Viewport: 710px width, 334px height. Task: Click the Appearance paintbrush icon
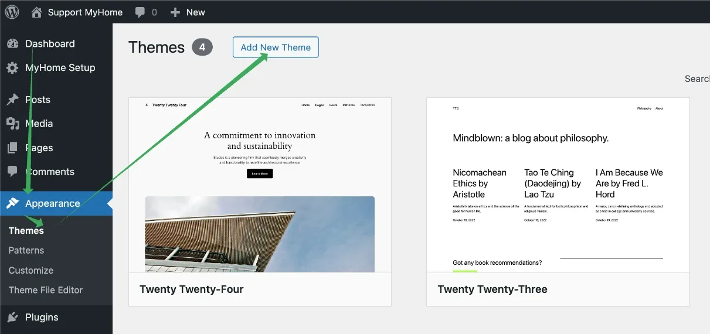pos(12,203)
